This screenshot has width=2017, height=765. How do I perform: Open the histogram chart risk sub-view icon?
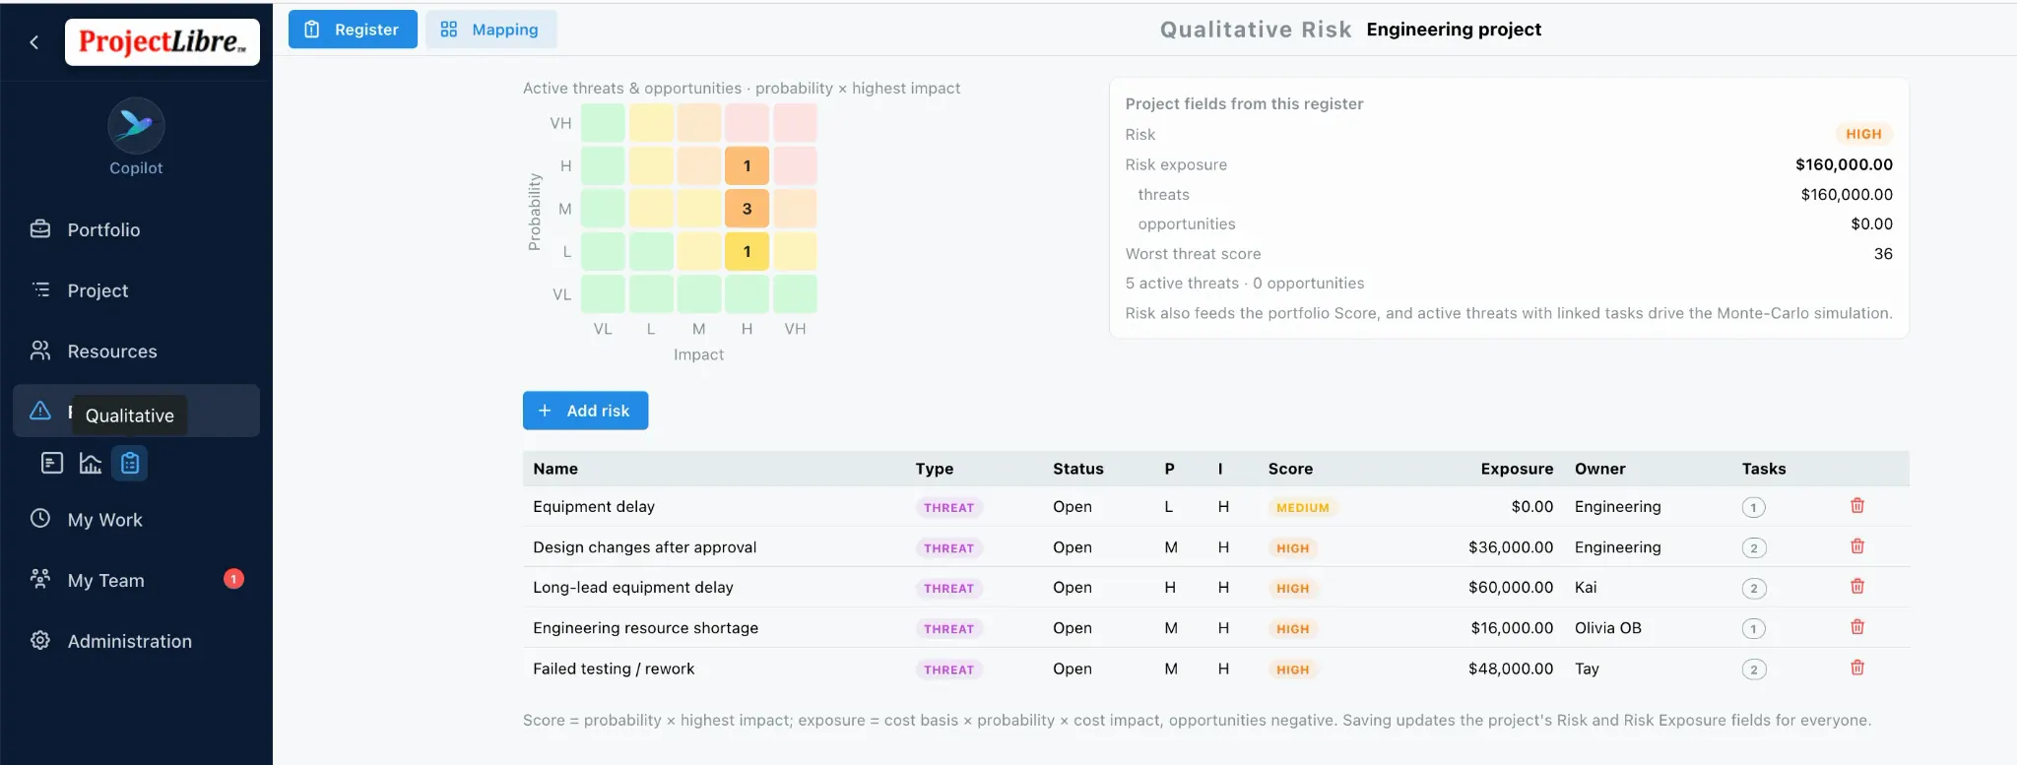point(91,463)
